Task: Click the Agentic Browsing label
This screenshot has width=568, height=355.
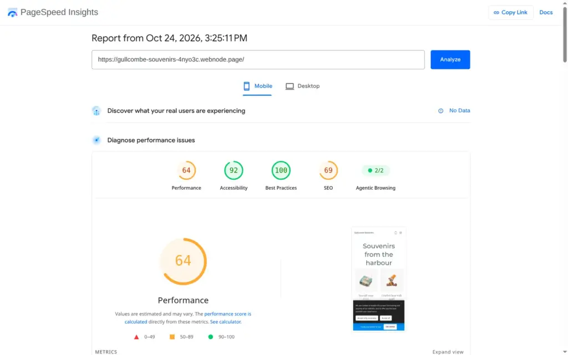Action: point(376,187)
